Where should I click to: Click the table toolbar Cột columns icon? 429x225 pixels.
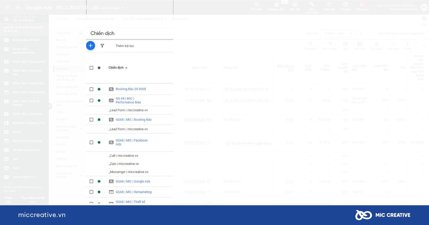345,44
